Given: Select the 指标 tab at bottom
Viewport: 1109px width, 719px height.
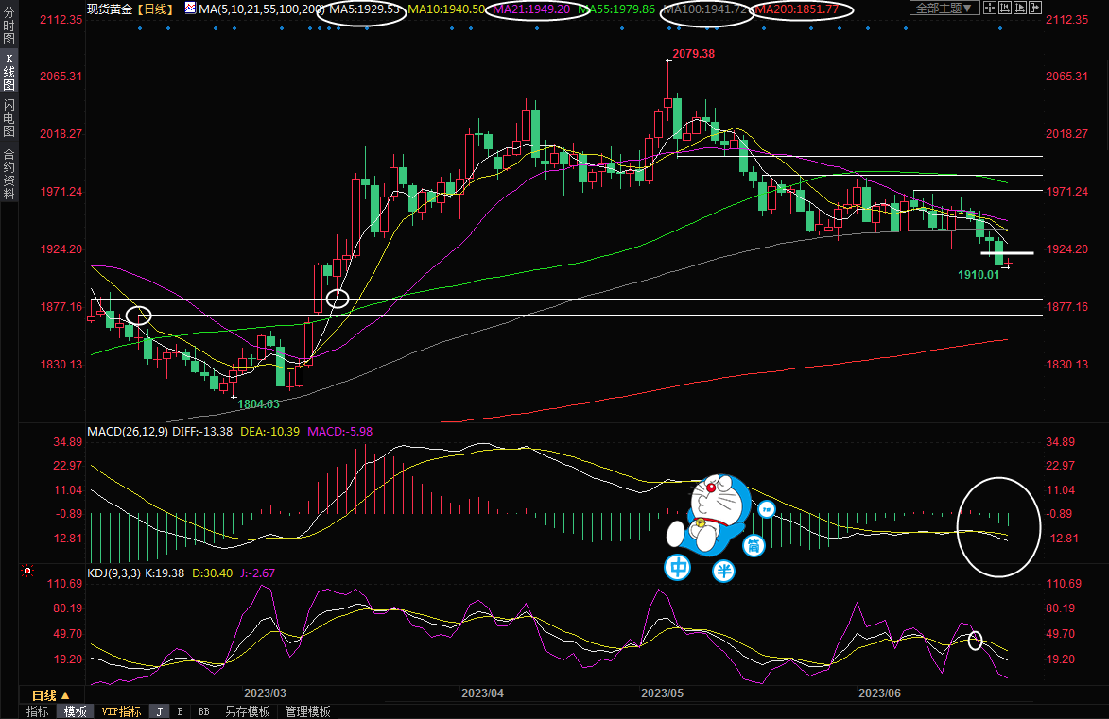Looking at the screenshot, I should pos(38,711).
